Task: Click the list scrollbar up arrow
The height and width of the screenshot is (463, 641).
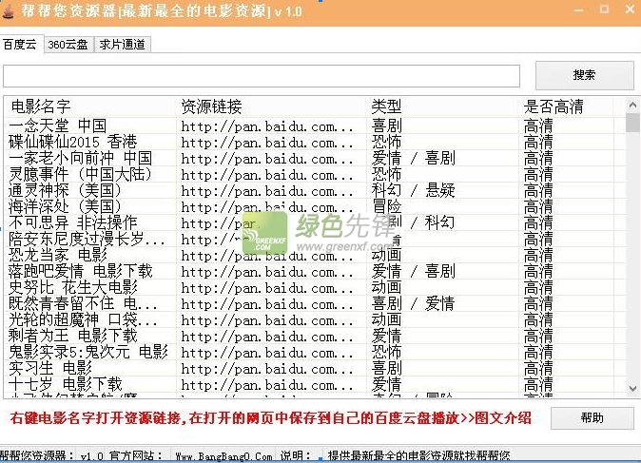Action: point(632,105)
